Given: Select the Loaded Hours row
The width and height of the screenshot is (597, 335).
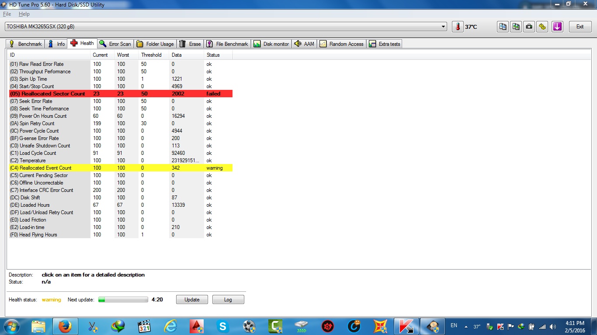Looking at the screenshot, I should (x=121, y=205).
